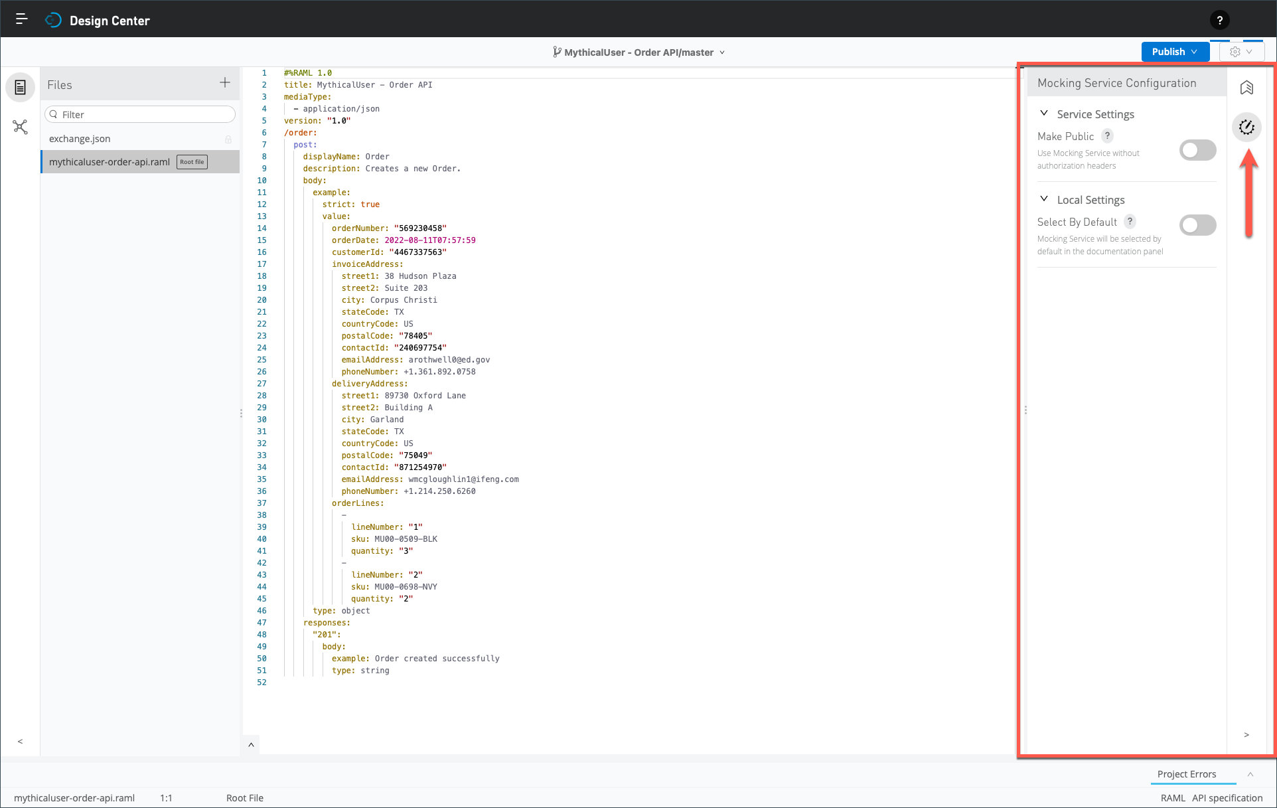Collapse right panel with bottom arrow
Image resolution: width=1277 pixels, height=808 pixels.
point(1246,735)
